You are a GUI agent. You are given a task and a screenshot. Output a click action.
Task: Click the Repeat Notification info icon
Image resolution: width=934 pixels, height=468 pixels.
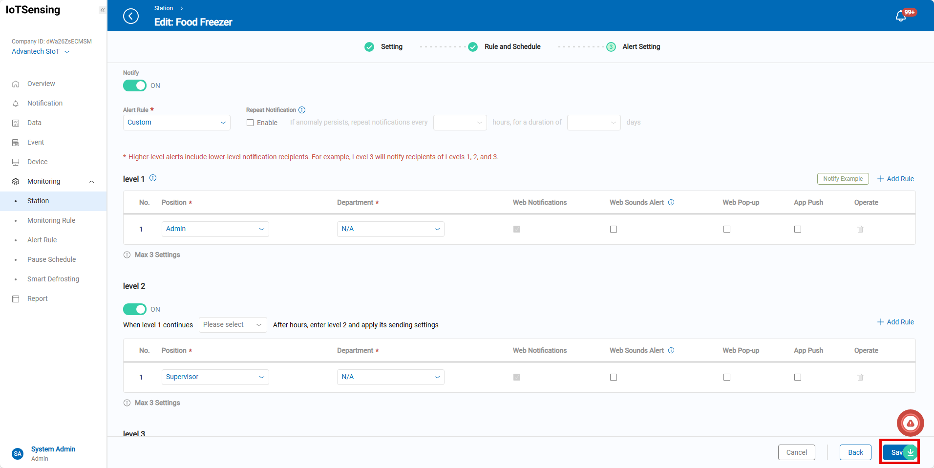302,110
